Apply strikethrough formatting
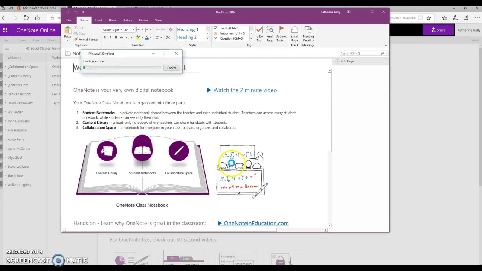482x271 pixels. 121,37
